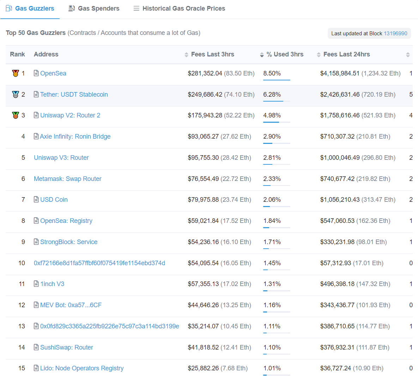Click the 4.98% usage progress bar
Image resolution: width=418 pixels, height=376 pixels.
click(x=277, y=122)
